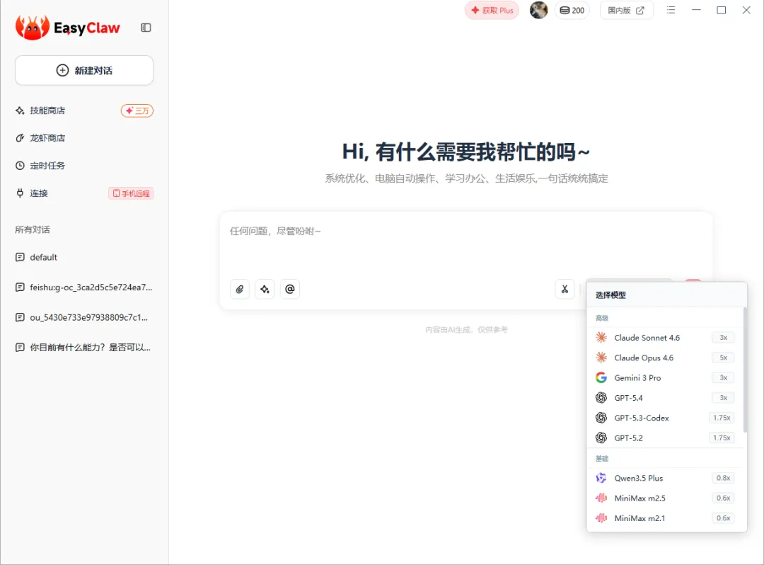Open the user avatar profile
The height and width of the screenshot is (565, 764).
(538, 10)
